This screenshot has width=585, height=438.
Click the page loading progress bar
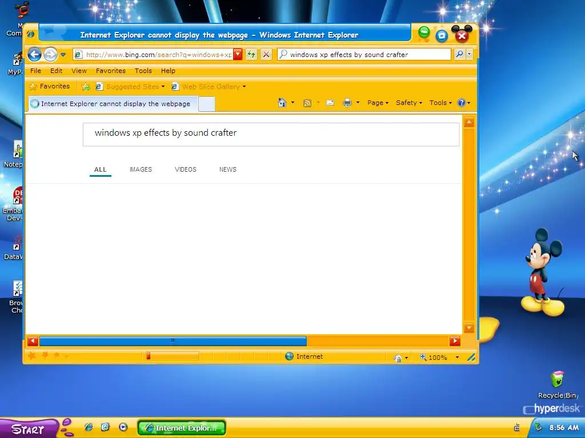[173, 356]
